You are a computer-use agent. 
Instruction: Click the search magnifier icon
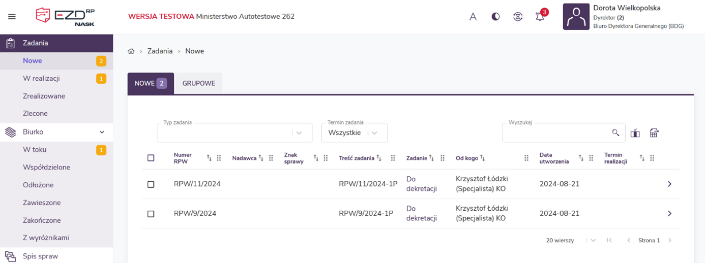[615, 133]
